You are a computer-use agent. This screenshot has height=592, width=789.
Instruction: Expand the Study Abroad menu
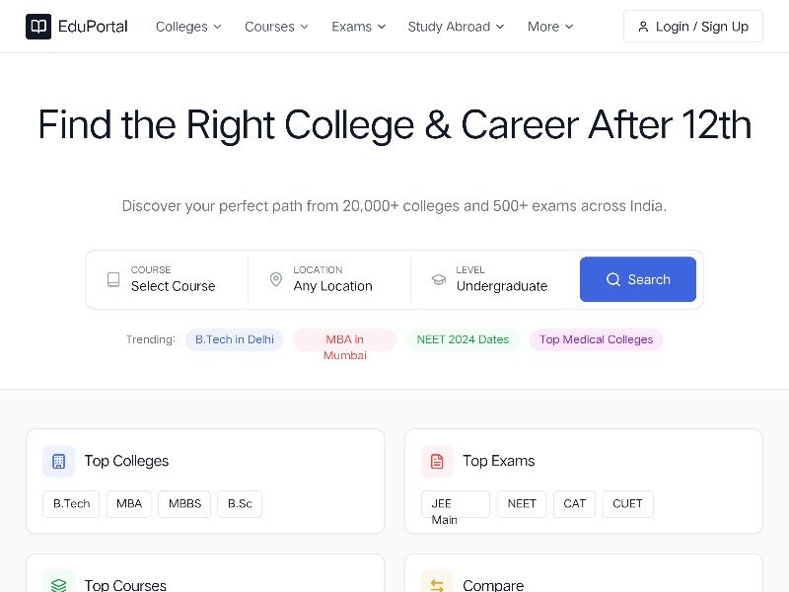click(456, 27)
